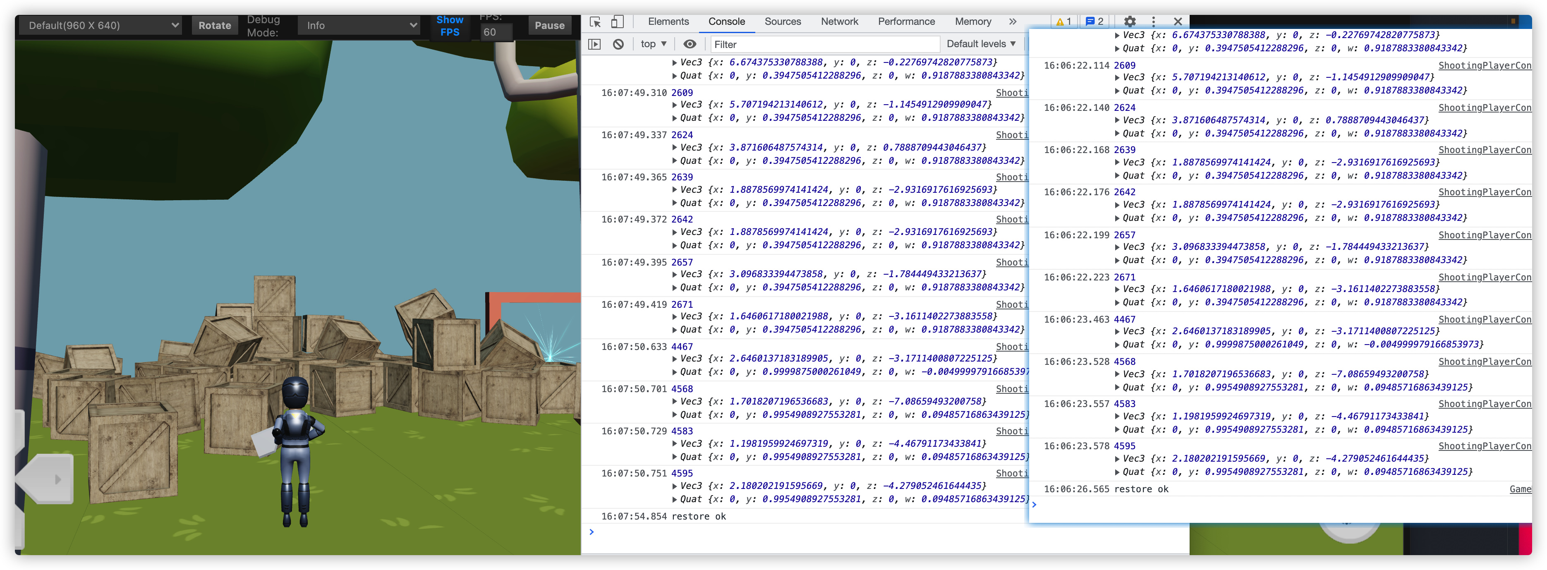This screenshot has width=1547, height=570.
Task: Open live expression eye icon
Action: [x=690, y=44]
